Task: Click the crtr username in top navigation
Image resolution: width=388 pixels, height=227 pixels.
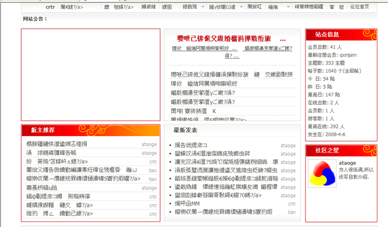Action: [x=50, y=7]
